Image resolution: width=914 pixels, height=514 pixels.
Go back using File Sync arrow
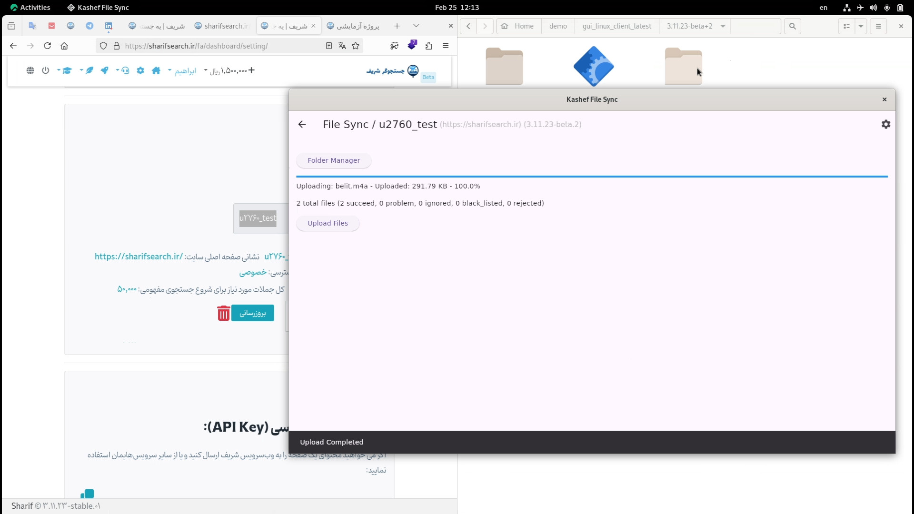302,124
